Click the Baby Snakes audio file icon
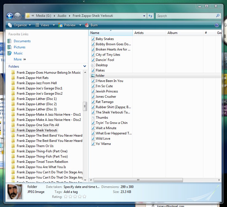This screenshot has height=207, width=227. (93, 39)
